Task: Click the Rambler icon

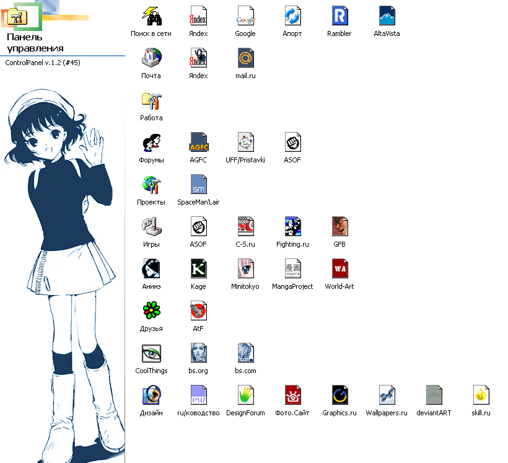Action: (x=339, y=16)
